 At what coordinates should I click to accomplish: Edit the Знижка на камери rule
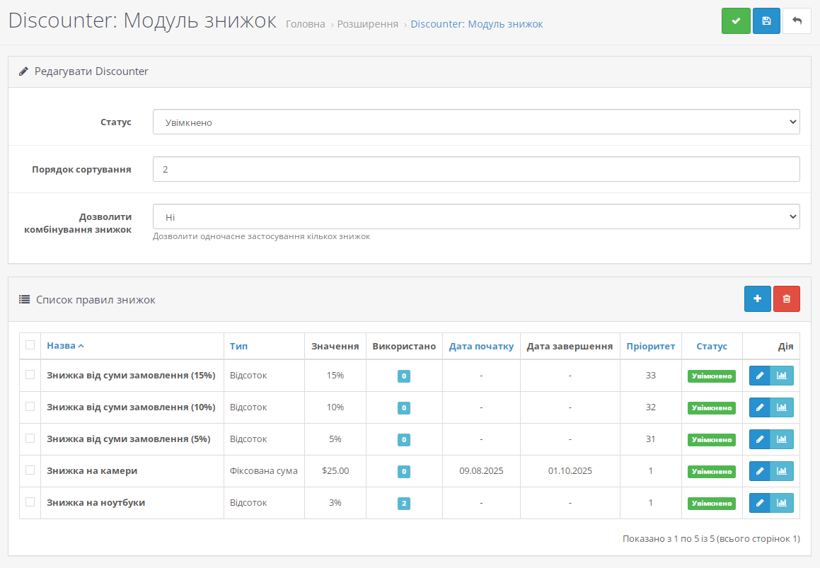[x=759, y=471]
